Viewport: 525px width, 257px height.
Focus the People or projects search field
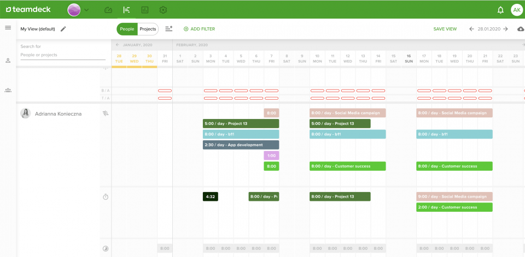pos(63,55)
